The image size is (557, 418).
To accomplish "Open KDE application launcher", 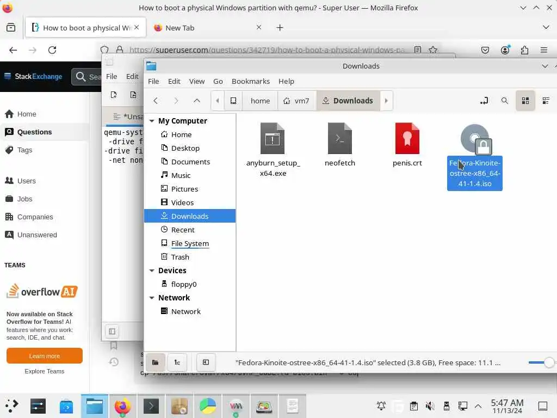I will pos(11,406).
